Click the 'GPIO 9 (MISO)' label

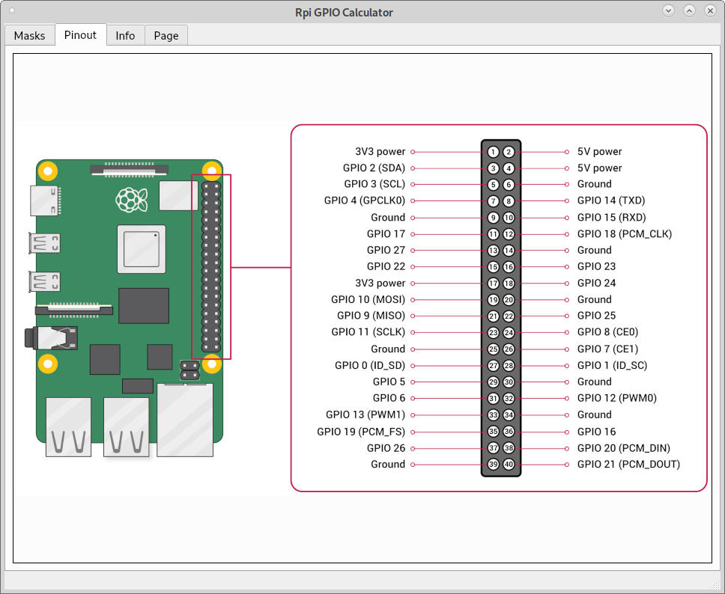point(371,316)
